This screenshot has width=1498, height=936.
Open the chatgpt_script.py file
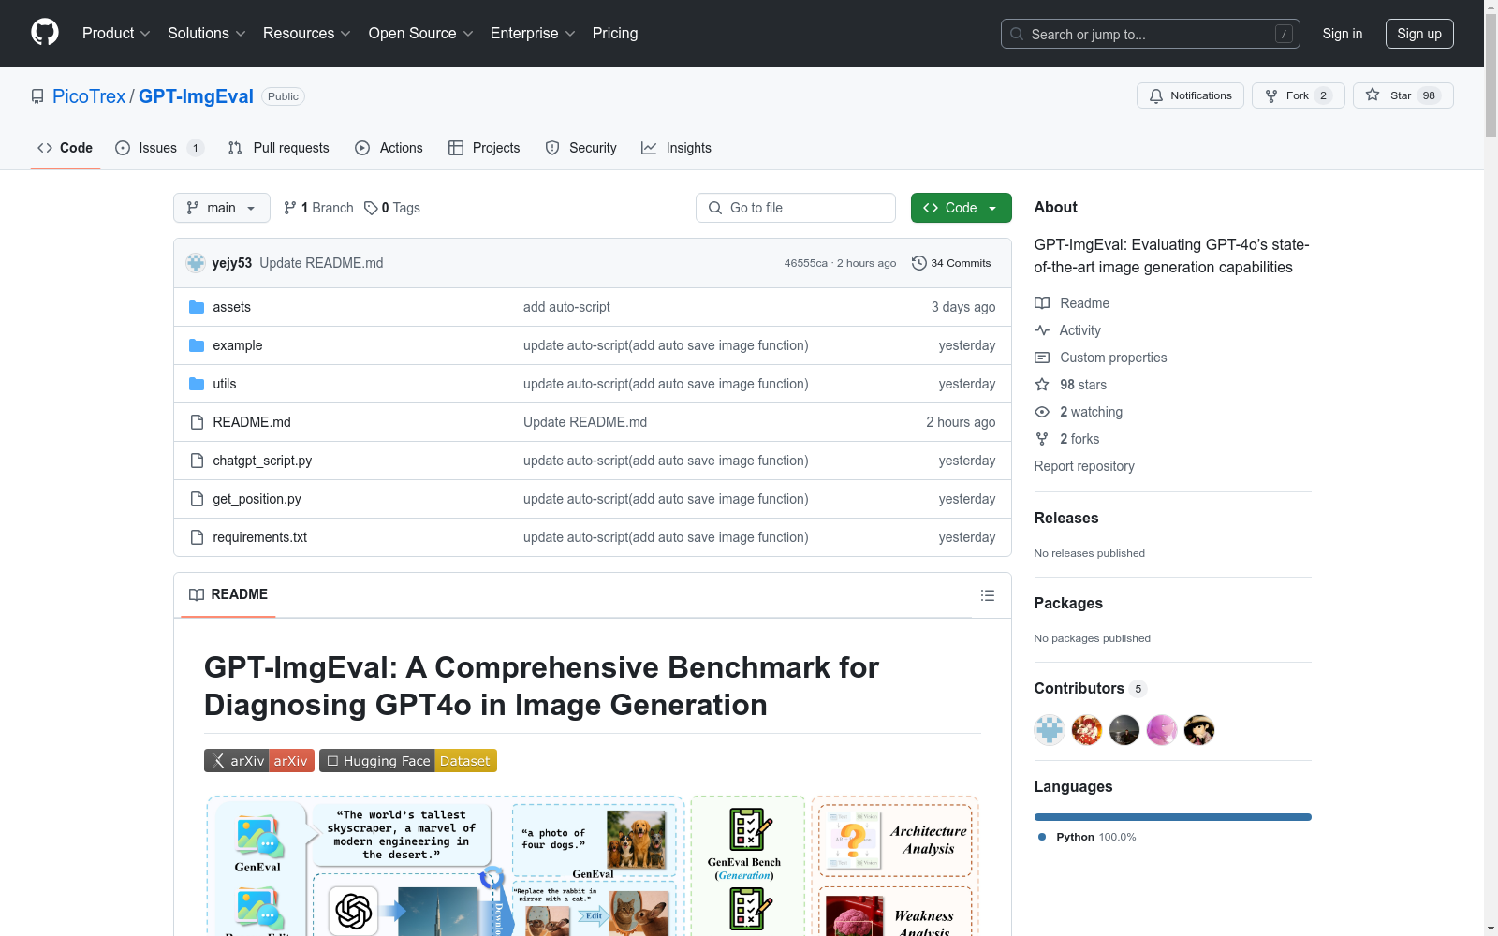pyautogui.click(x=262, y=461)
